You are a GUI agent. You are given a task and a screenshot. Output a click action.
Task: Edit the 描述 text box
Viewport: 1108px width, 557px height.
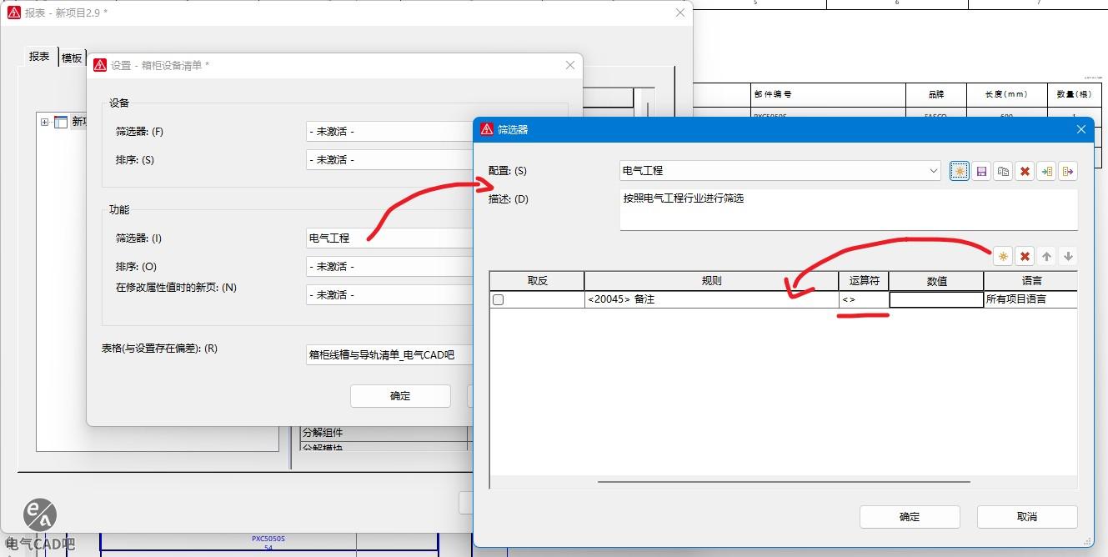click(x=849, y=209)
